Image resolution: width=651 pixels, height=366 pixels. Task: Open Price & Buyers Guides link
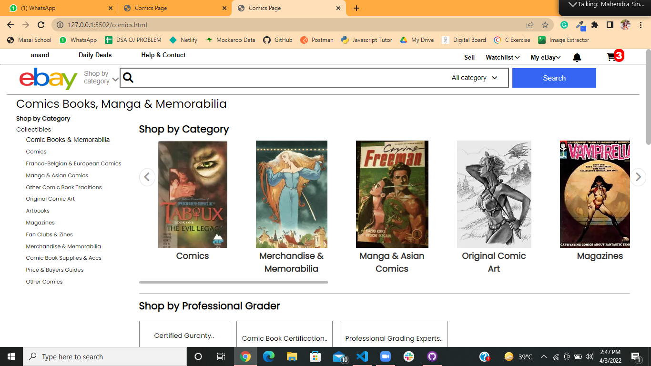(x=54, y=270)
